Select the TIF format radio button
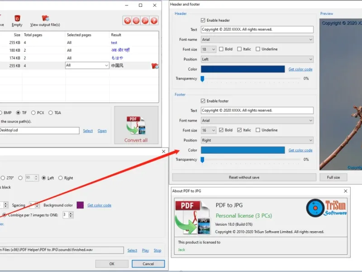This screenshot has height=272, width=362. coord(18,112)
